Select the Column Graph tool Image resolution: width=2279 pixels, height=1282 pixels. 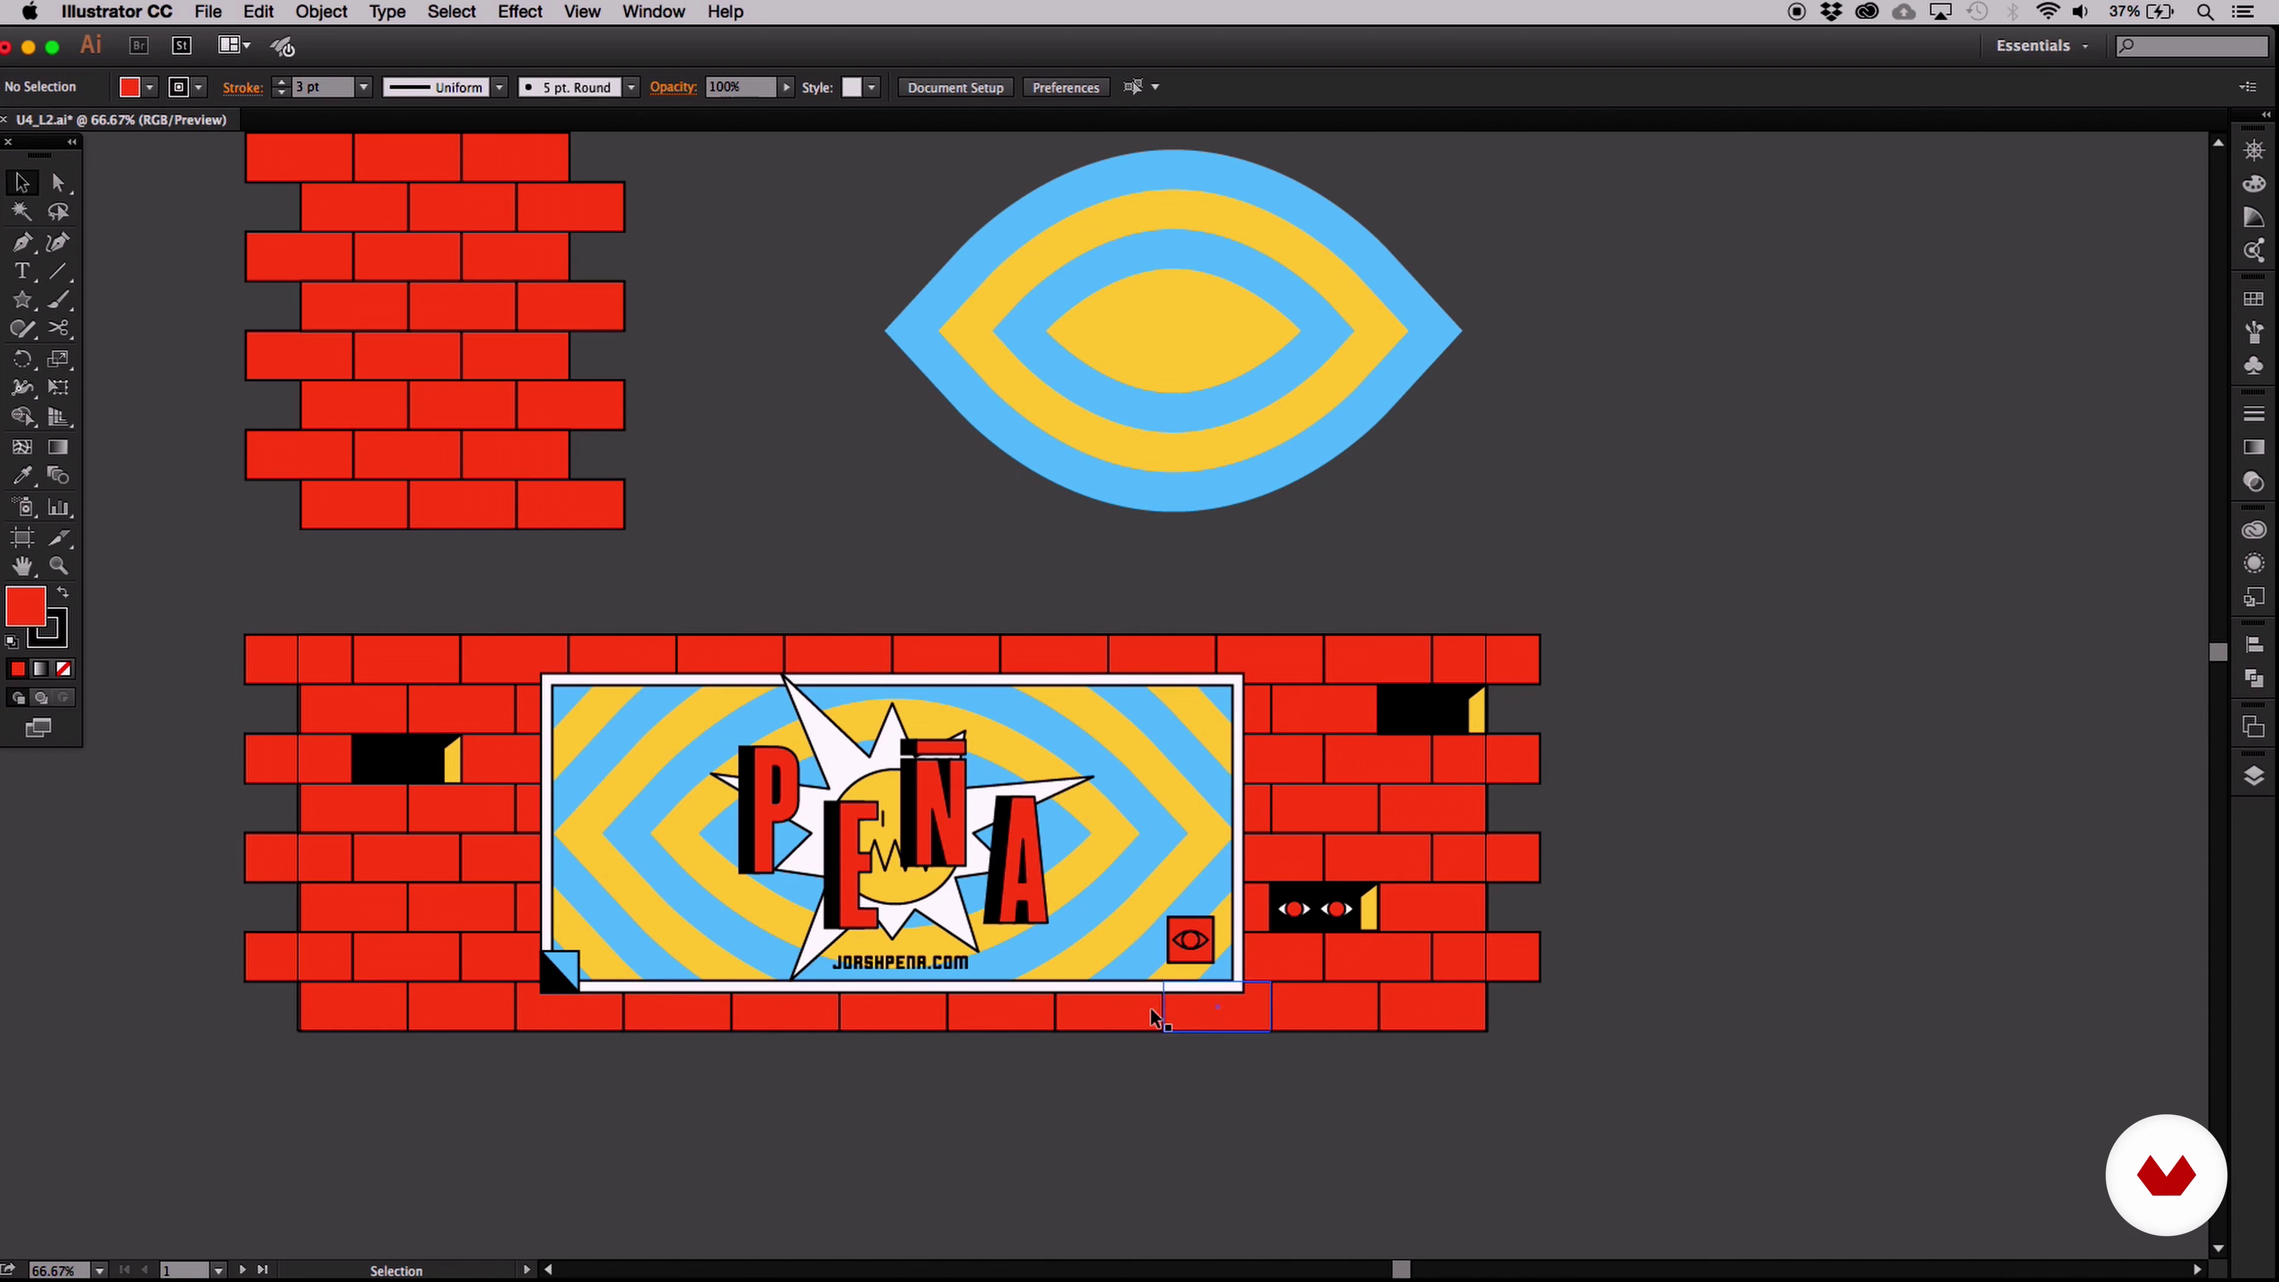point(58,507)
